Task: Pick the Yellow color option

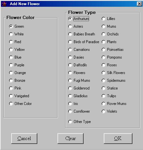Action: click(17, 50)
